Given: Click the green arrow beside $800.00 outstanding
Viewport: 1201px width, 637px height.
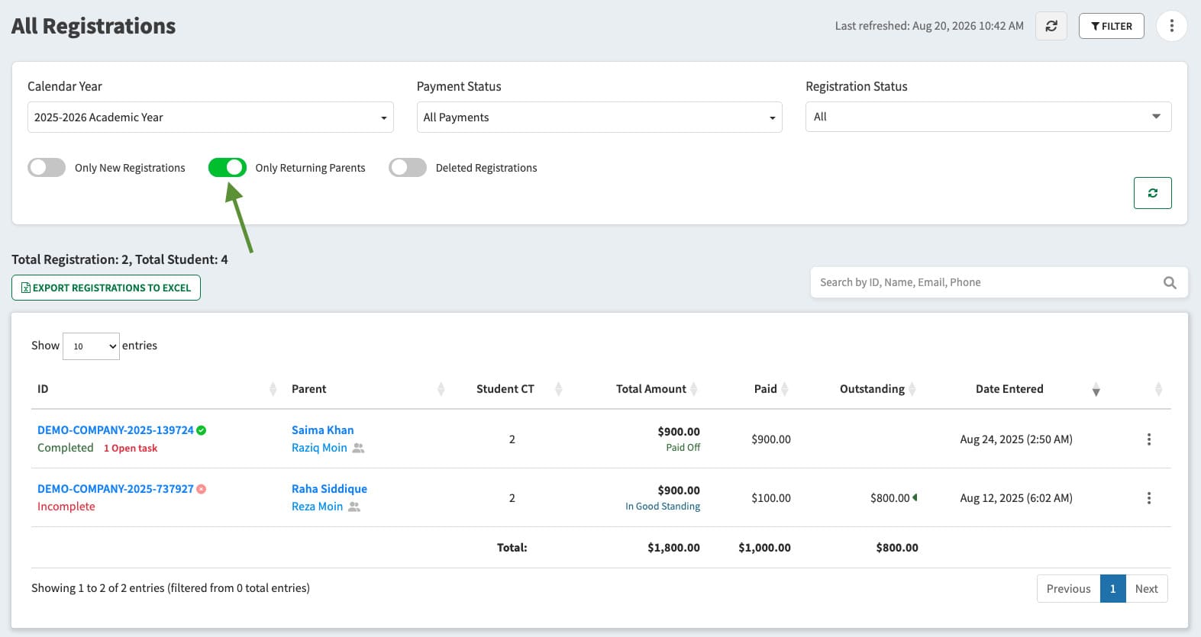Looking at the screenshot, I should 915,497.
